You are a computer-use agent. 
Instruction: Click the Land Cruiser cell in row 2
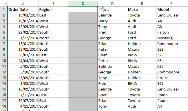pos(171,15)
